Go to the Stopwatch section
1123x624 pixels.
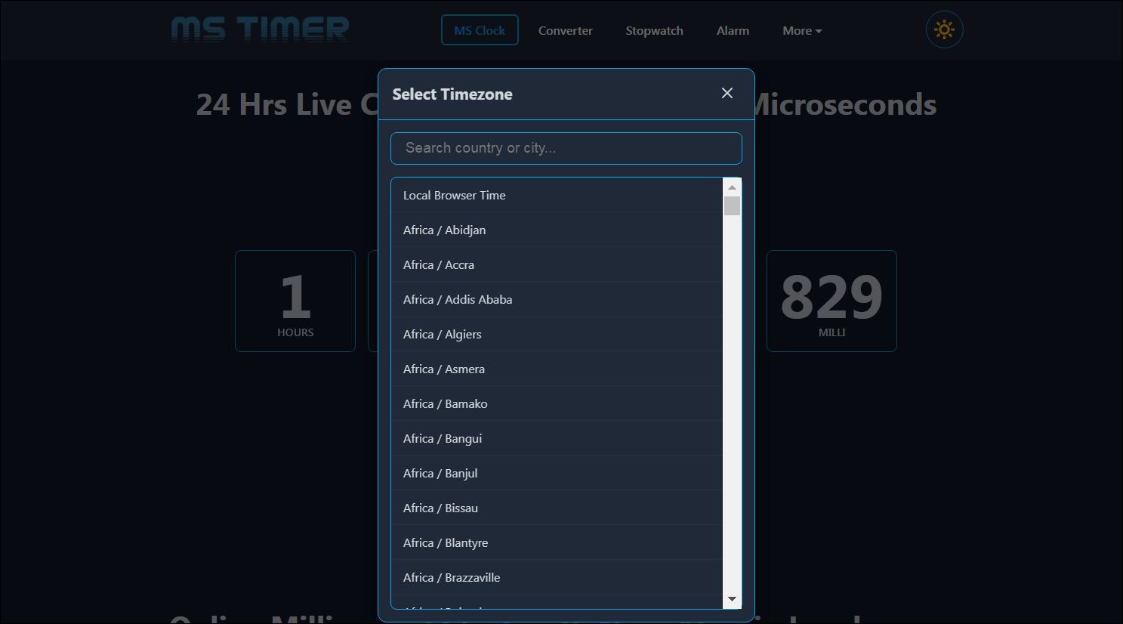click(x=654, y=30)
